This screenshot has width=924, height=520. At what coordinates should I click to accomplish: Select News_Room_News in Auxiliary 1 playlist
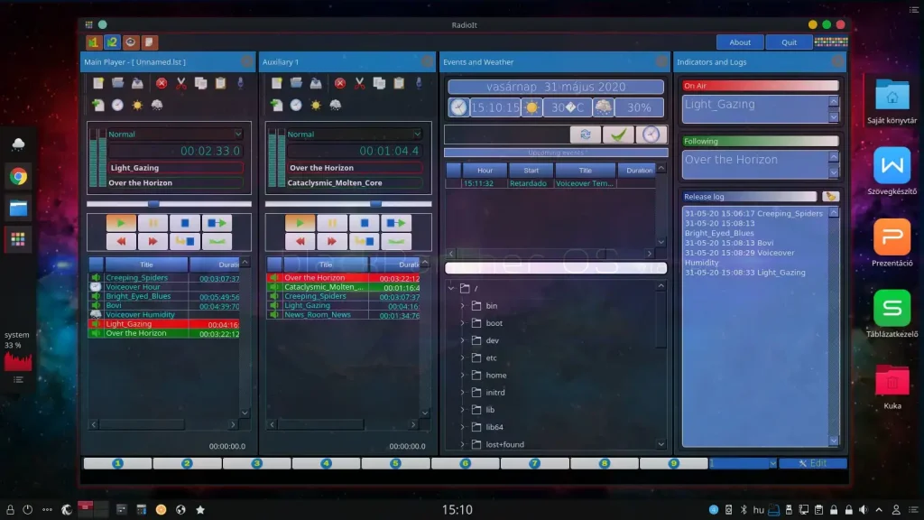point(317,315)
